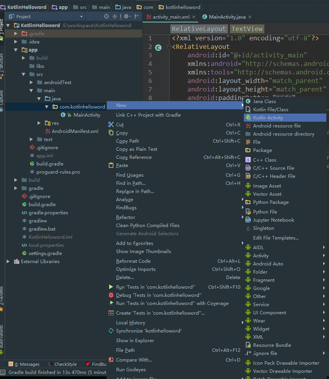Image resolution: width=329 pixels, height=379 pixels.
Task: Click the Debug tests bug icon
Action: pos(111,295)
